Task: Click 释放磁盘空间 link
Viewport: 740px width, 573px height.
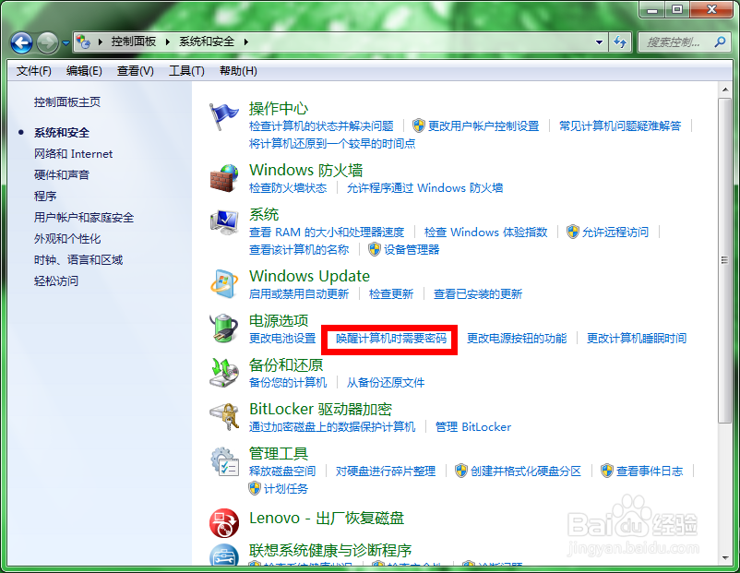Action: click(x=282, y=471)
